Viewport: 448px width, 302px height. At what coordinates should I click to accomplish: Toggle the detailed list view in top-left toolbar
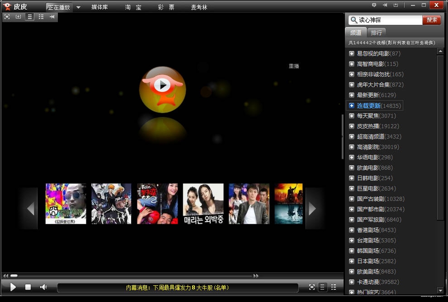41,17
